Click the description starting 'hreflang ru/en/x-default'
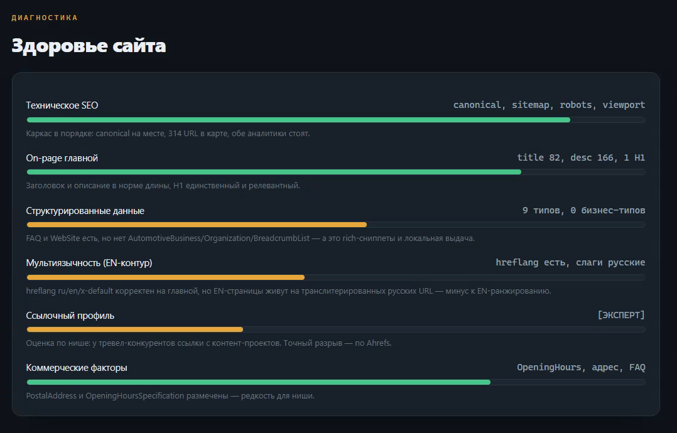Viewport: 677px width, 433px height. point(289,291)
